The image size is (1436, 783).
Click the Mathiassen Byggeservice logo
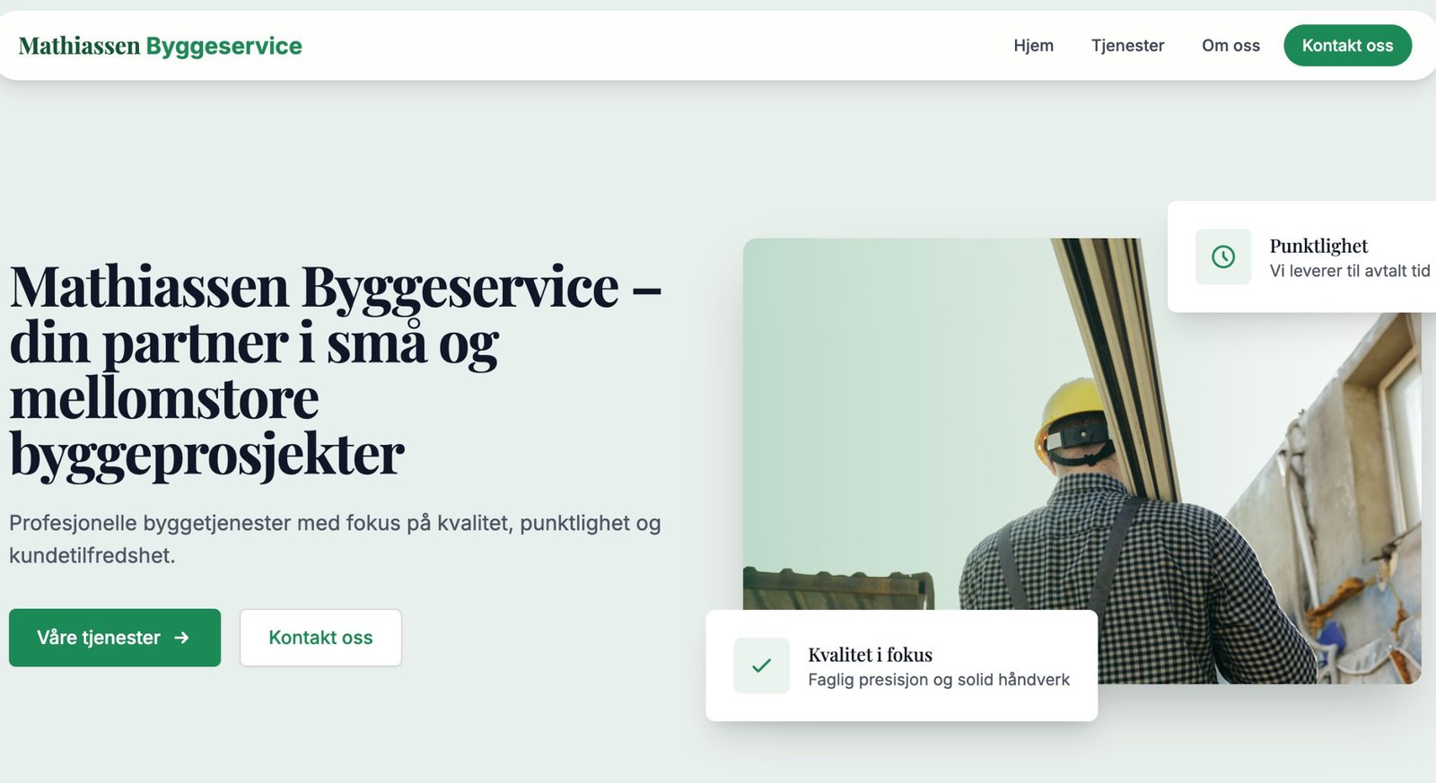[x=161, y=46]
